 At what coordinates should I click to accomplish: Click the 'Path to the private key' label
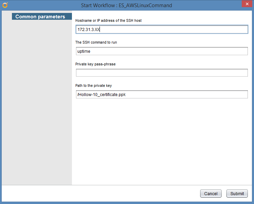96,86
